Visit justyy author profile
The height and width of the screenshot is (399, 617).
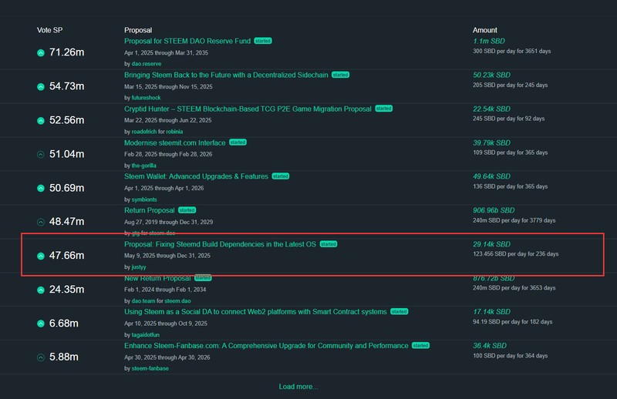point(139,267)
